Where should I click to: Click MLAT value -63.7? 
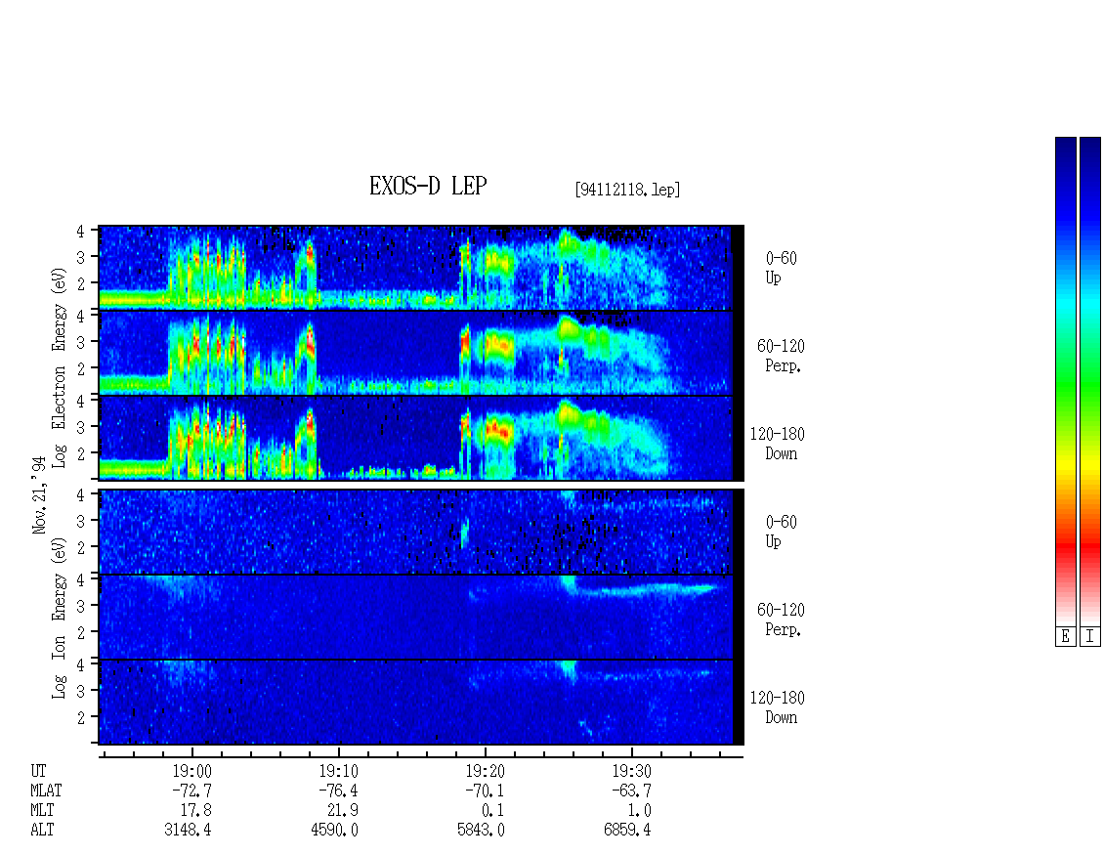[x=631, y=791]
